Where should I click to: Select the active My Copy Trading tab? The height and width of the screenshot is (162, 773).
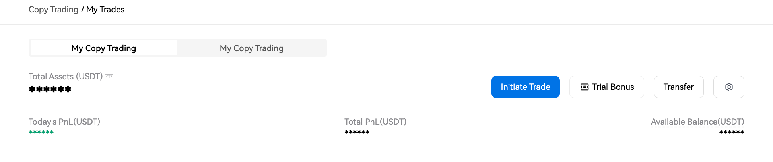(x=104, y=48)
